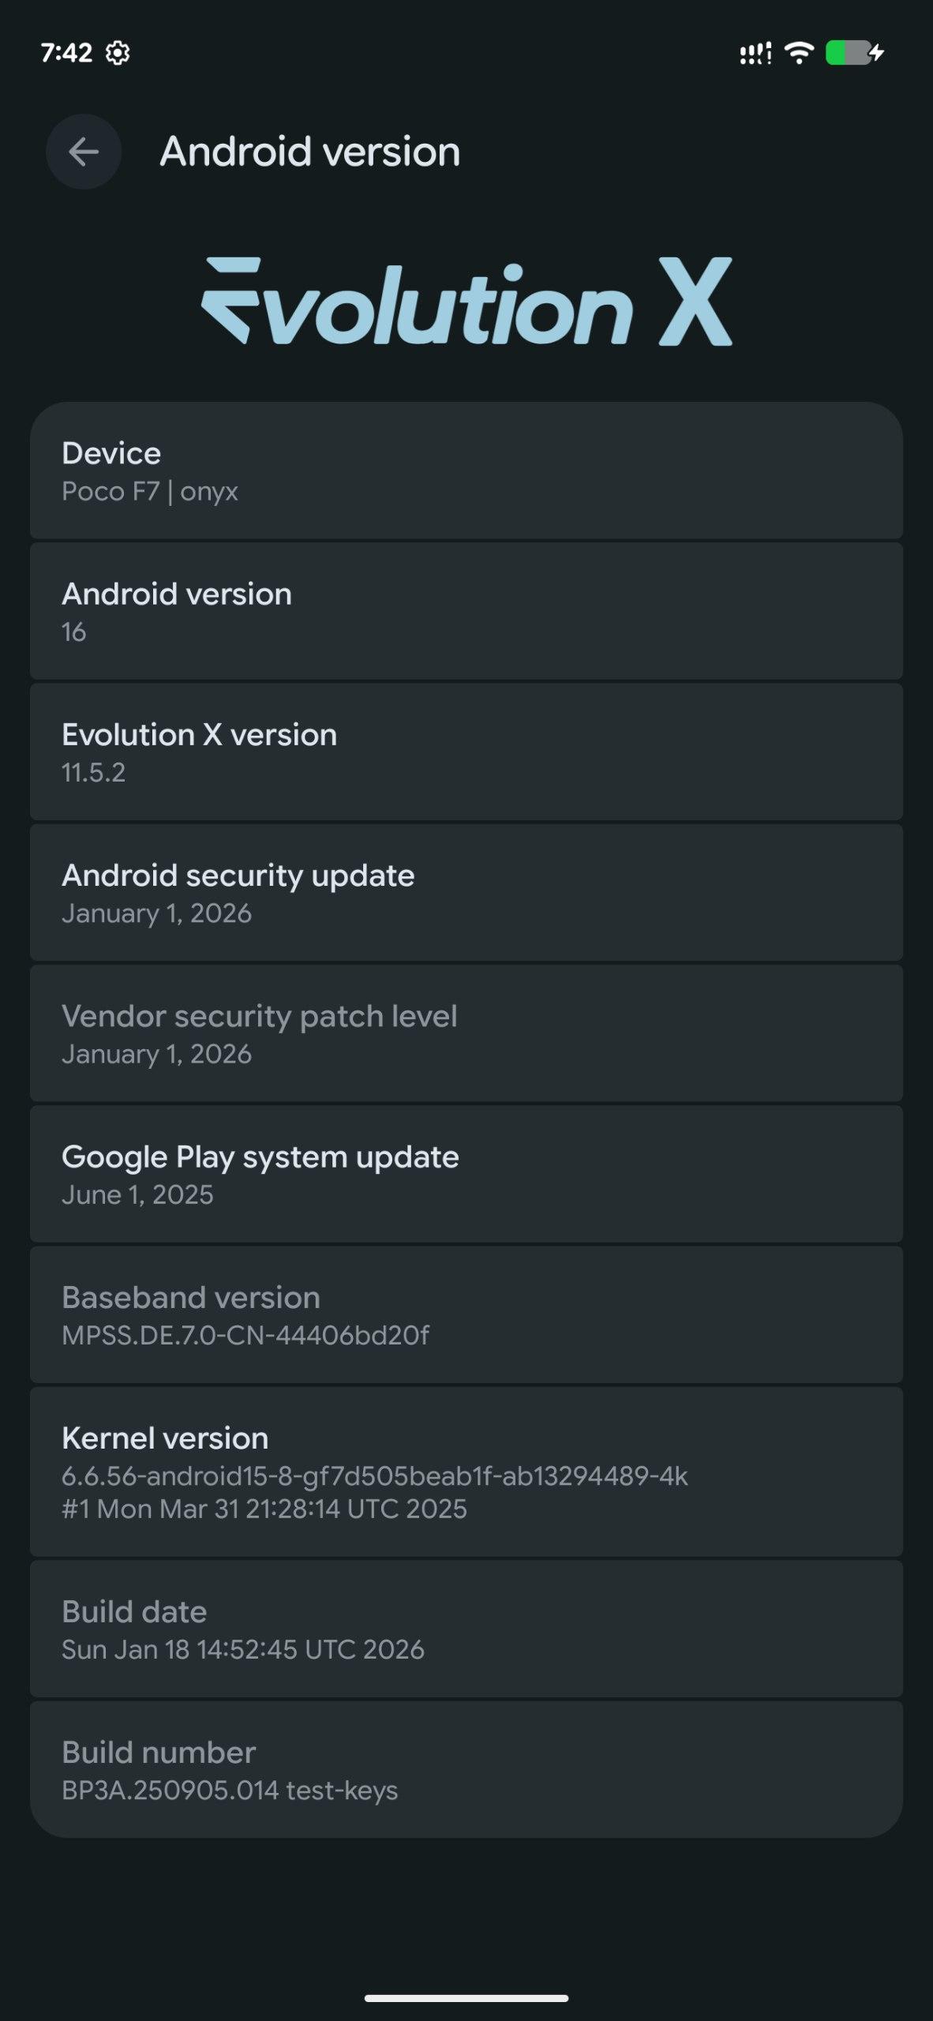Tap the back arrow button
933x2021 pixels.
84,152
